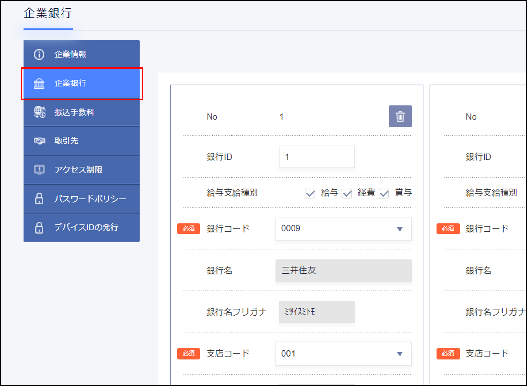
Task: Toggle the 給与 checkbox
Action: pyautogui.click(x=310, y=193)
